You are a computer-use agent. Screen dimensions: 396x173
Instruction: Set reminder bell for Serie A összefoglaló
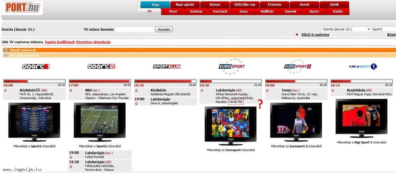[136, 103]
